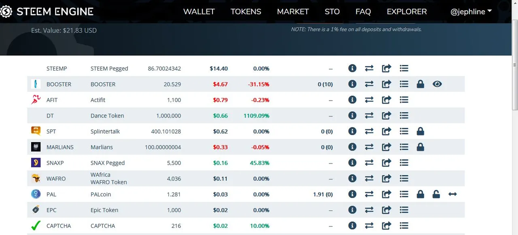Click the Steem Engine logo

click(x=47, y=11)
